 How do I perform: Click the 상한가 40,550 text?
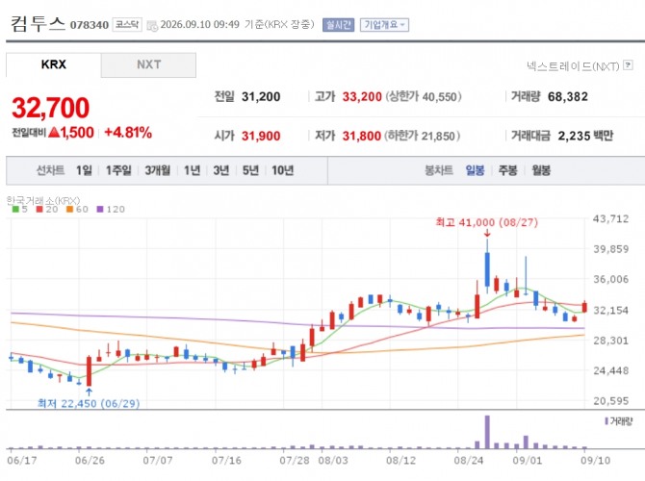(x=424, y=96)
